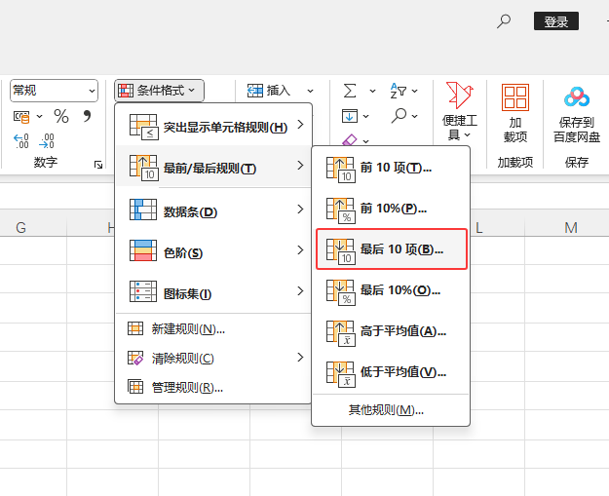
Task: Open 突出显示单元格规则(H) submenu
Action: pos(213,127)
